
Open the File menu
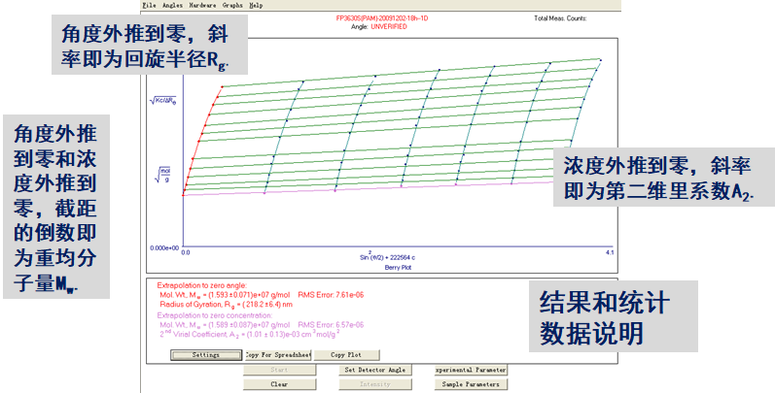tap(149, 5)
